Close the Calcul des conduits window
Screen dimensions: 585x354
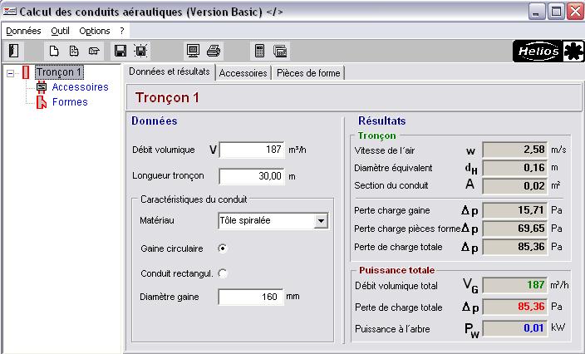click(x=575, y=12)
